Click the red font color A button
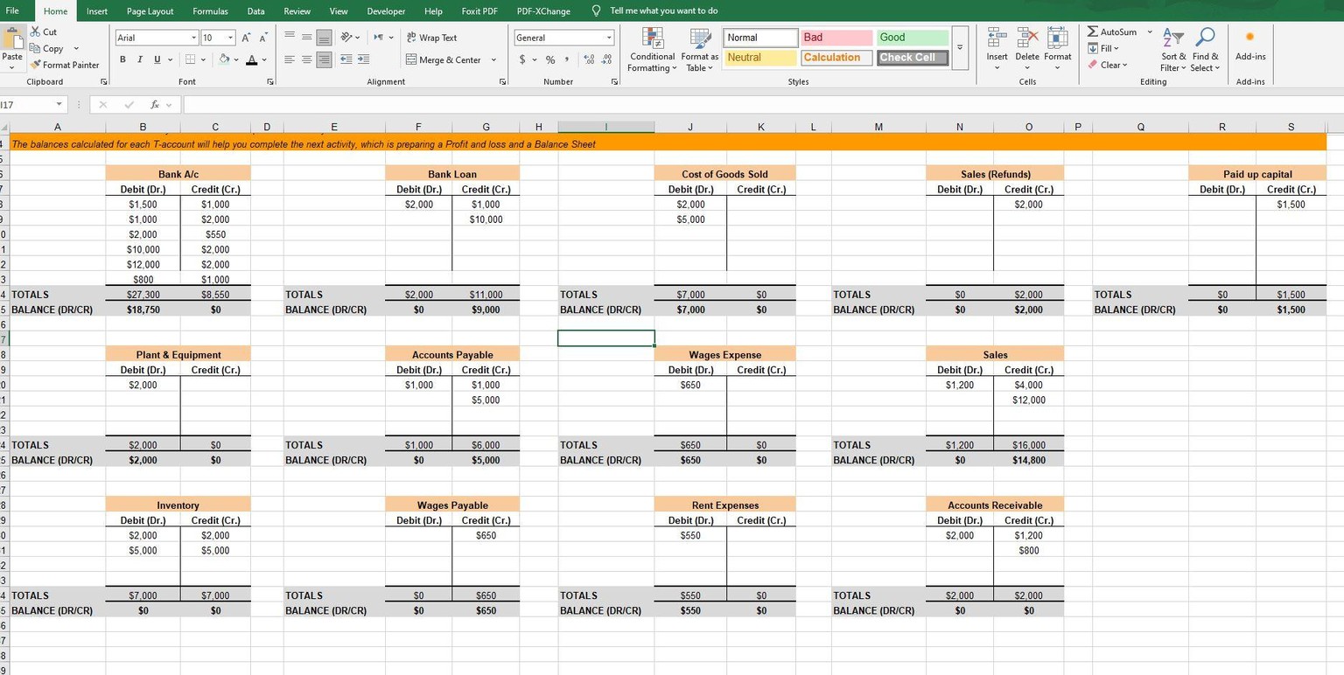The height and width of the screenshot is (675, 1344). 252,59
